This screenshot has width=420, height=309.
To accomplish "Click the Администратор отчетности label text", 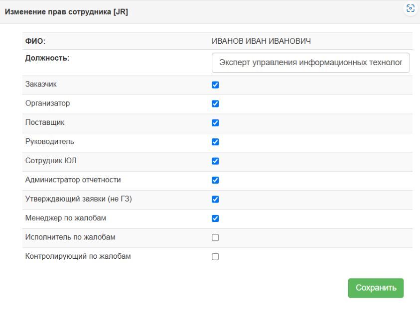I will click(73, 180).
